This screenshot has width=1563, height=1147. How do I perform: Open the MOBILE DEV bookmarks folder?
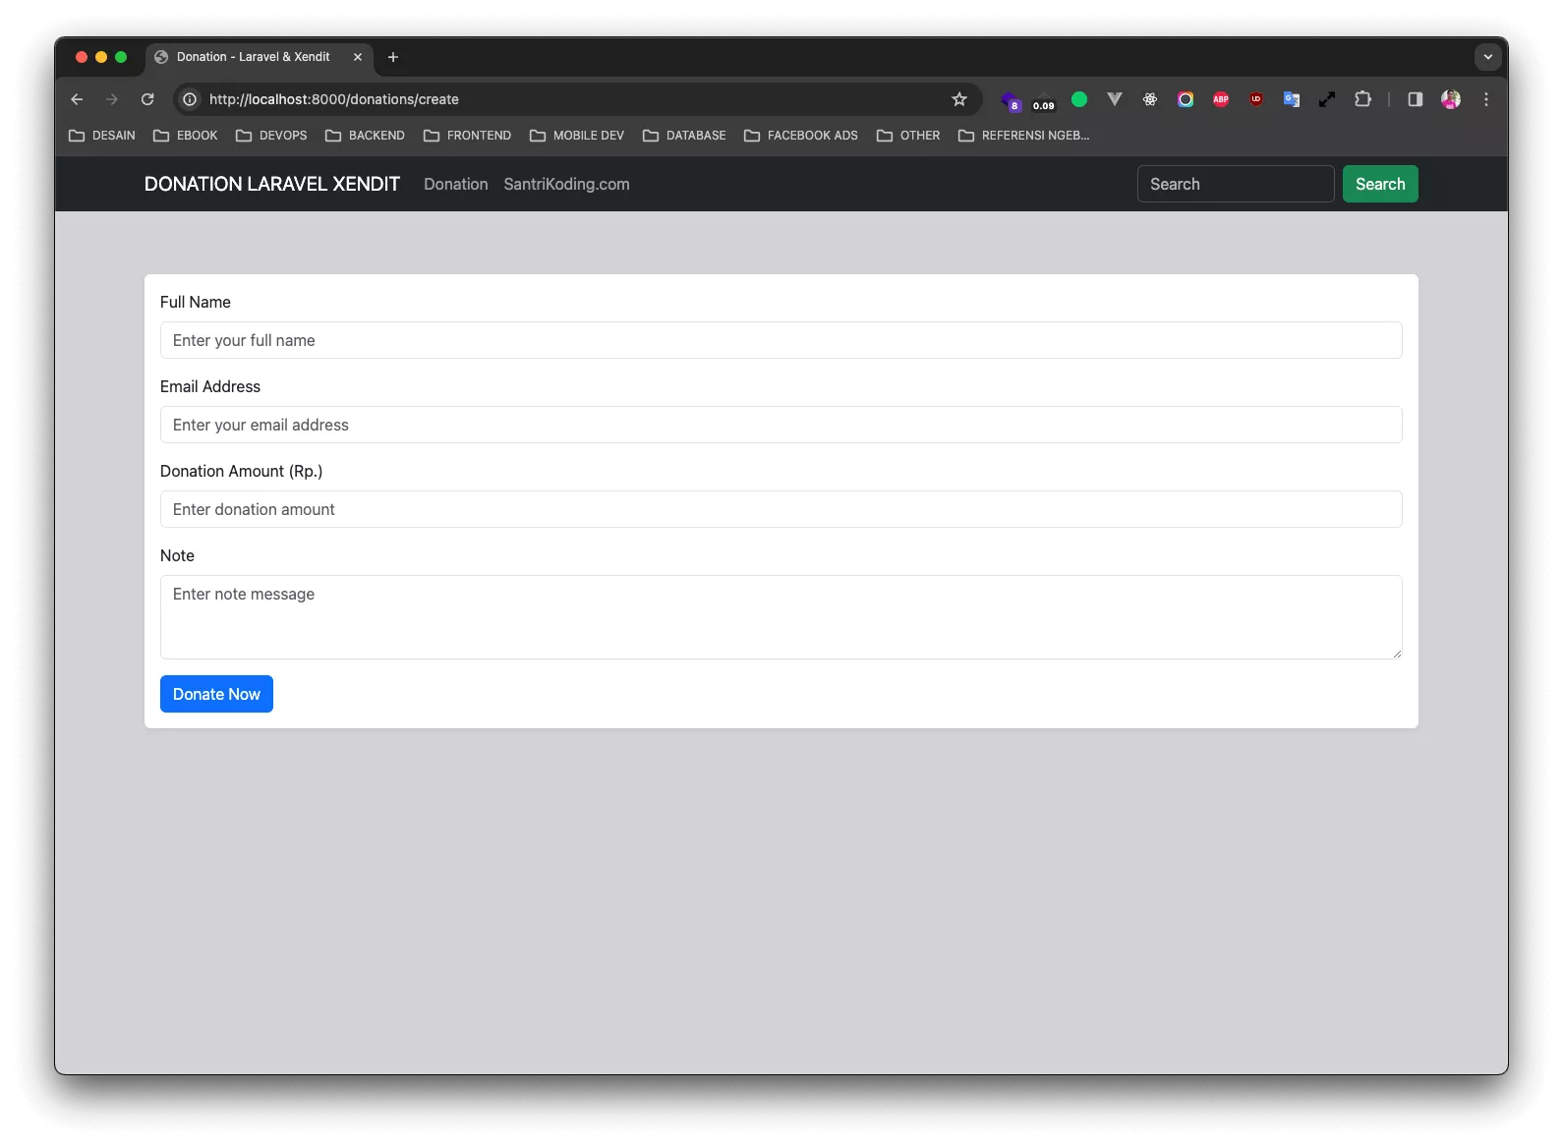click(x=577, y=136)
